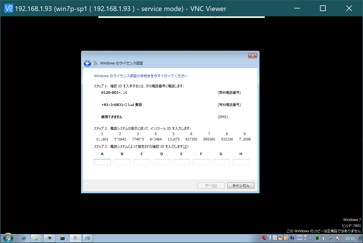Click the 23:11 clock
The height and width of the screenshot is (243, 363).
tap(350, 238)
